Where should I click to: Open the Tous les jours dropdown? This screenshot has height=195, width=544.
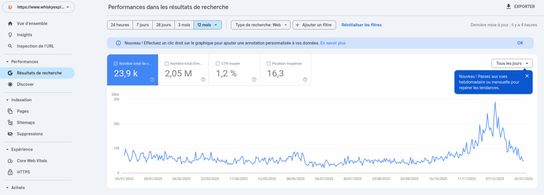coord(512,63)
